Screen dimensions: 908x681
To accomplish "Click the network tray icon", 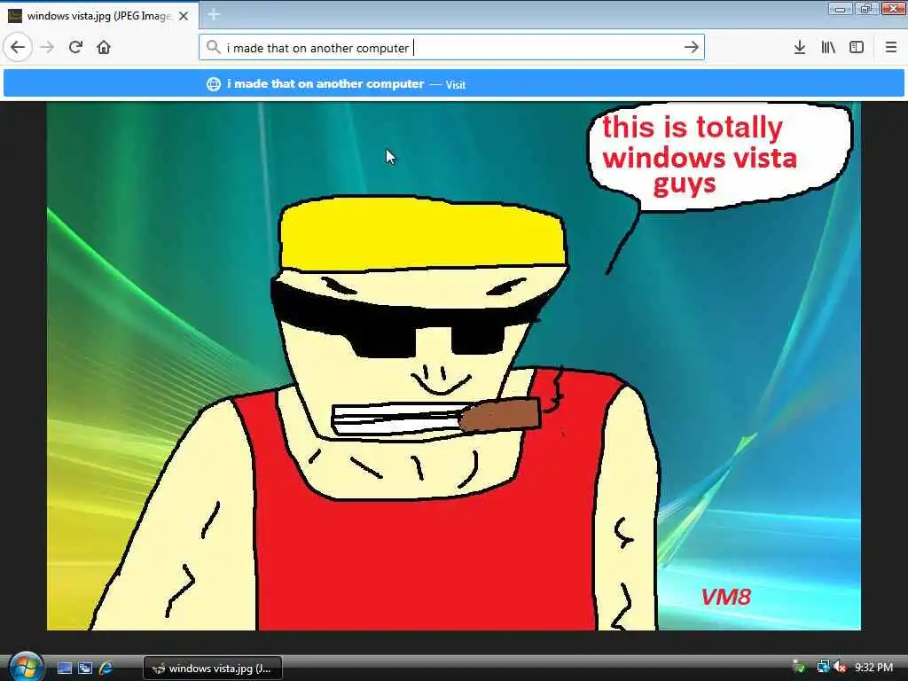I will (823, 667).
